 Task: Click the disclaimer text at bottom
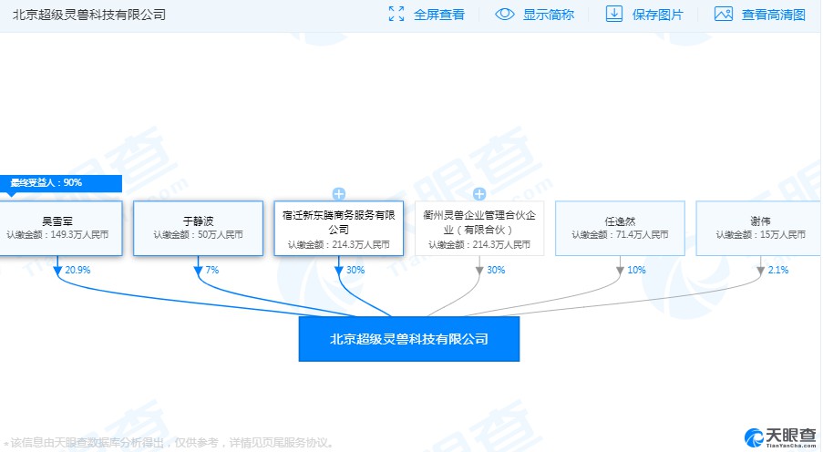coord(169,443)
